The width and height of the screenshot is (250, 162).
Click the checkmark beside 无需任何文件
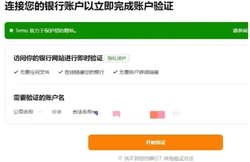pos(16,72)
